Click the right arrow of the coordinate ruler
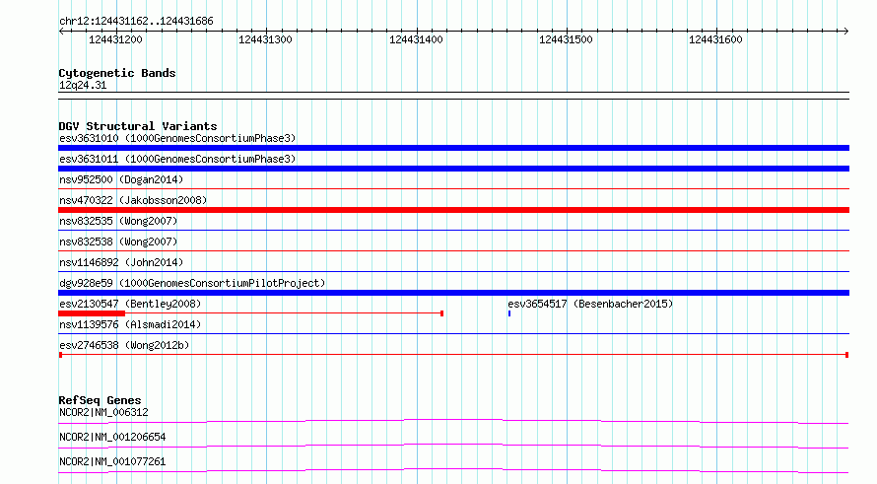 (845, 32)
